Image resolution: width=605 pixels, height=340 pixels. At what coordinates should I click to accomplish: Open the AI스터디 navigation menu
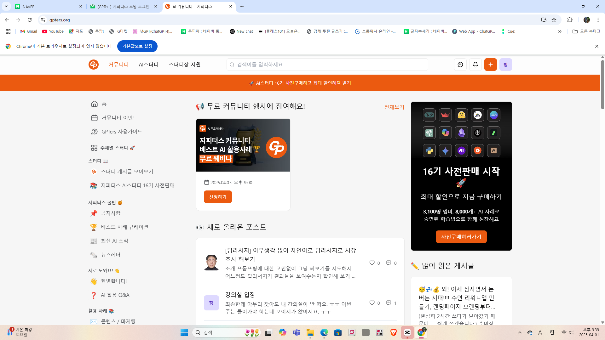click(148, 65)
